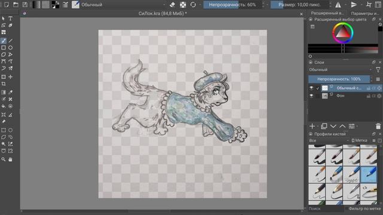Select the Rectangle tool
383x215 pixels.
[4, 48]
